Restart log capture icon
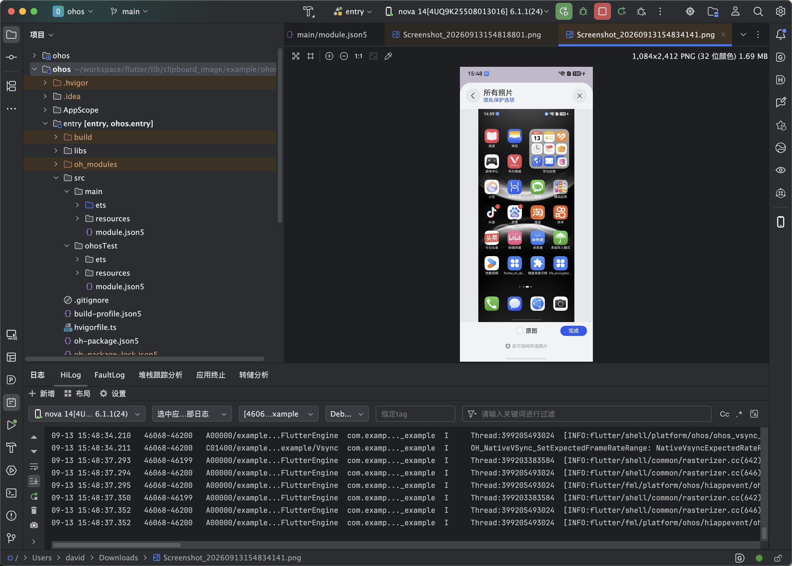The height and width of the screenshot is (566, 792). (34, 496)
